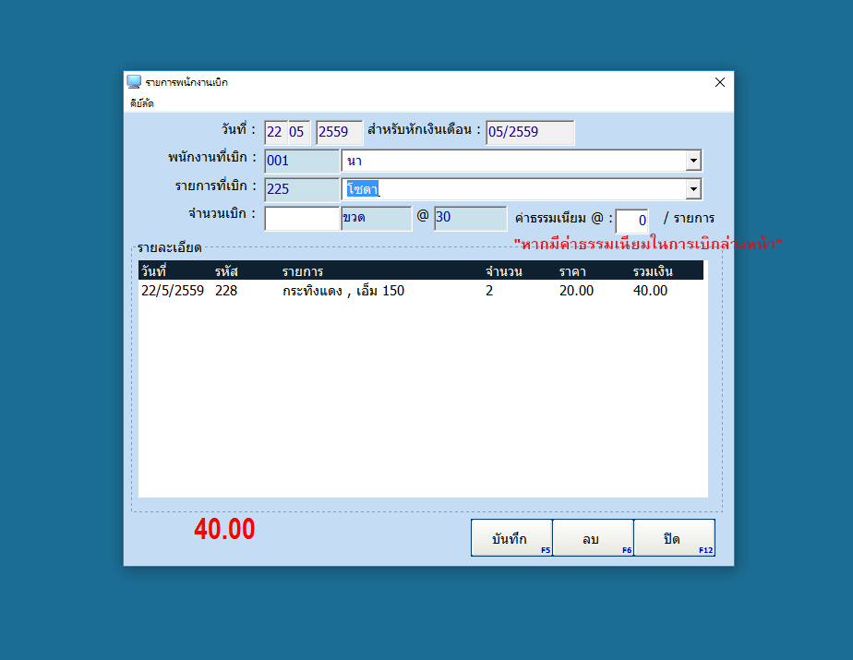Click the month field showing 05
The height and width of the screenshot is (660, 853).
click(299, 132)
